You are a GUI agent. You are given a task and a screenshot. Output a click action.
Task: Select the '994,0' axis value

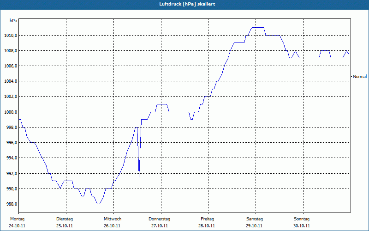coord(12,158)
